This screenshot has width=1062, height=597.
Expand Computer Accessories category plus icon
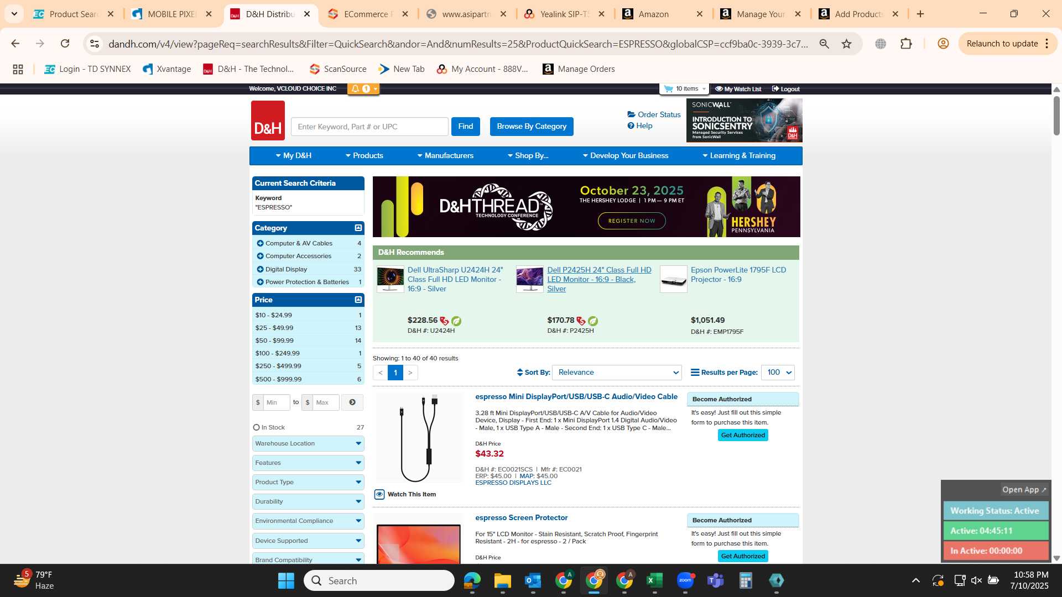pyautogui.click(x=260, y=256)
